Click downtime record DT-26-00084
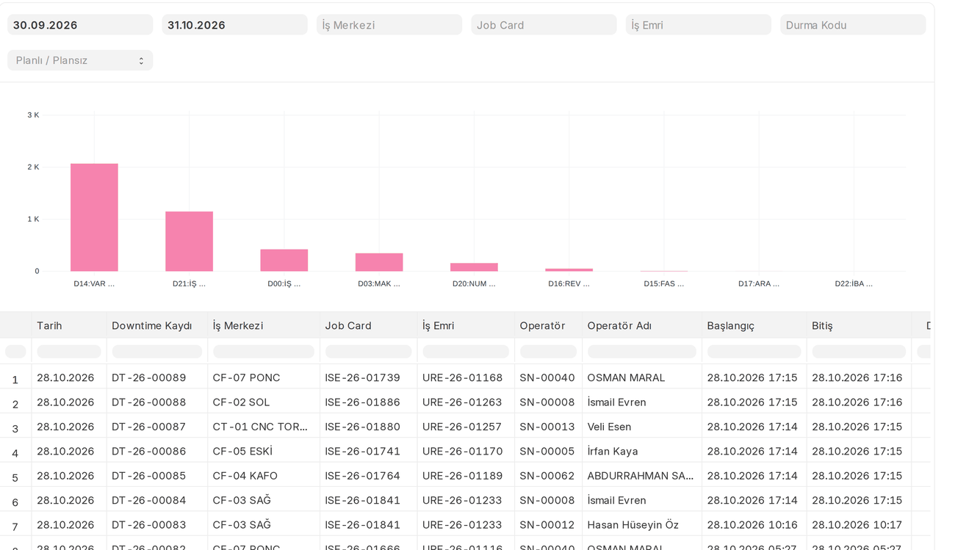 pos(149,500)
